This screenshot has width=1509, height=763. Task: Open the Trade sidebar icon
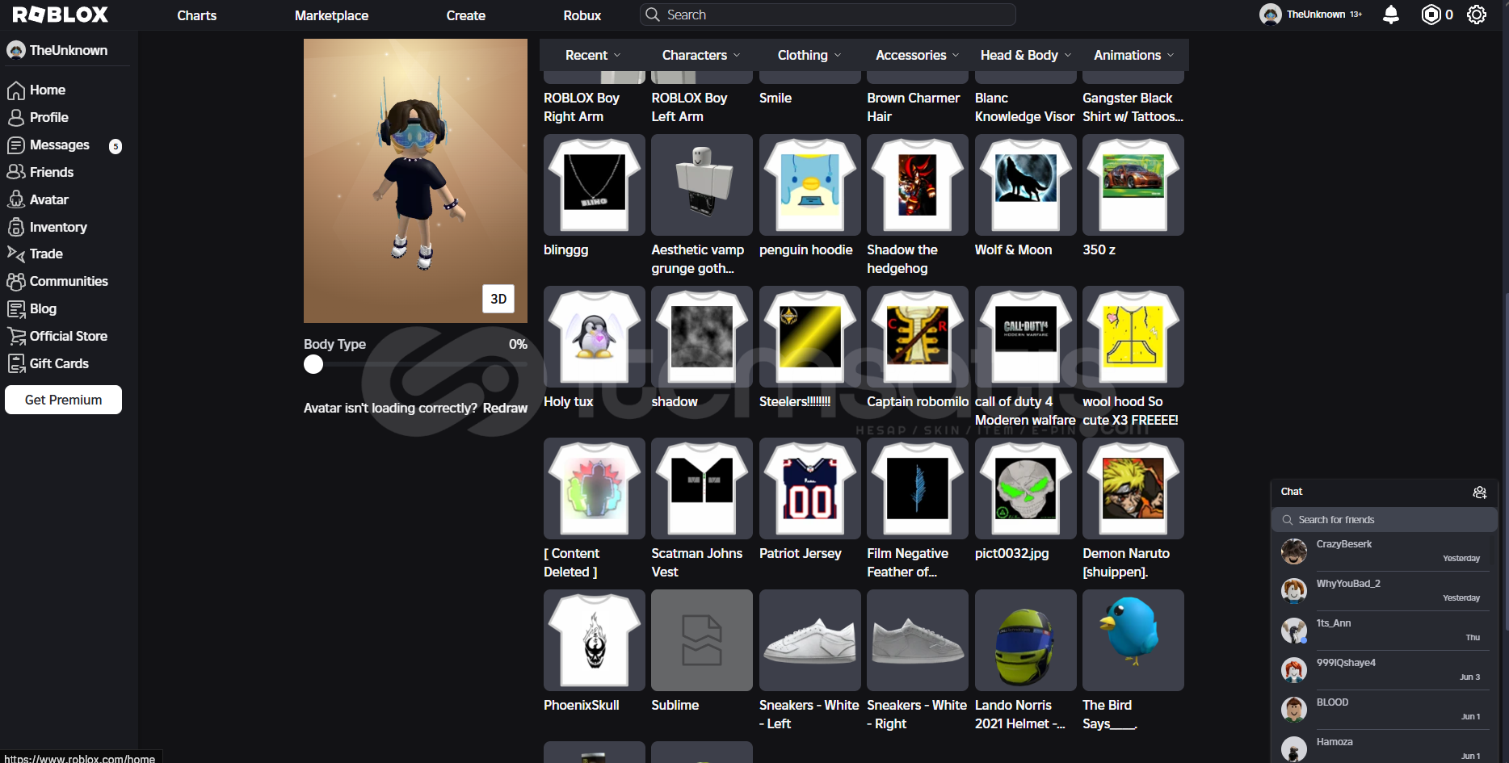16,254
